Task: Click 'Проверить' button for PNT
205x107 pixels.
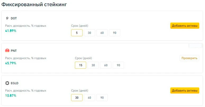Action: click(x=189, y=58)
